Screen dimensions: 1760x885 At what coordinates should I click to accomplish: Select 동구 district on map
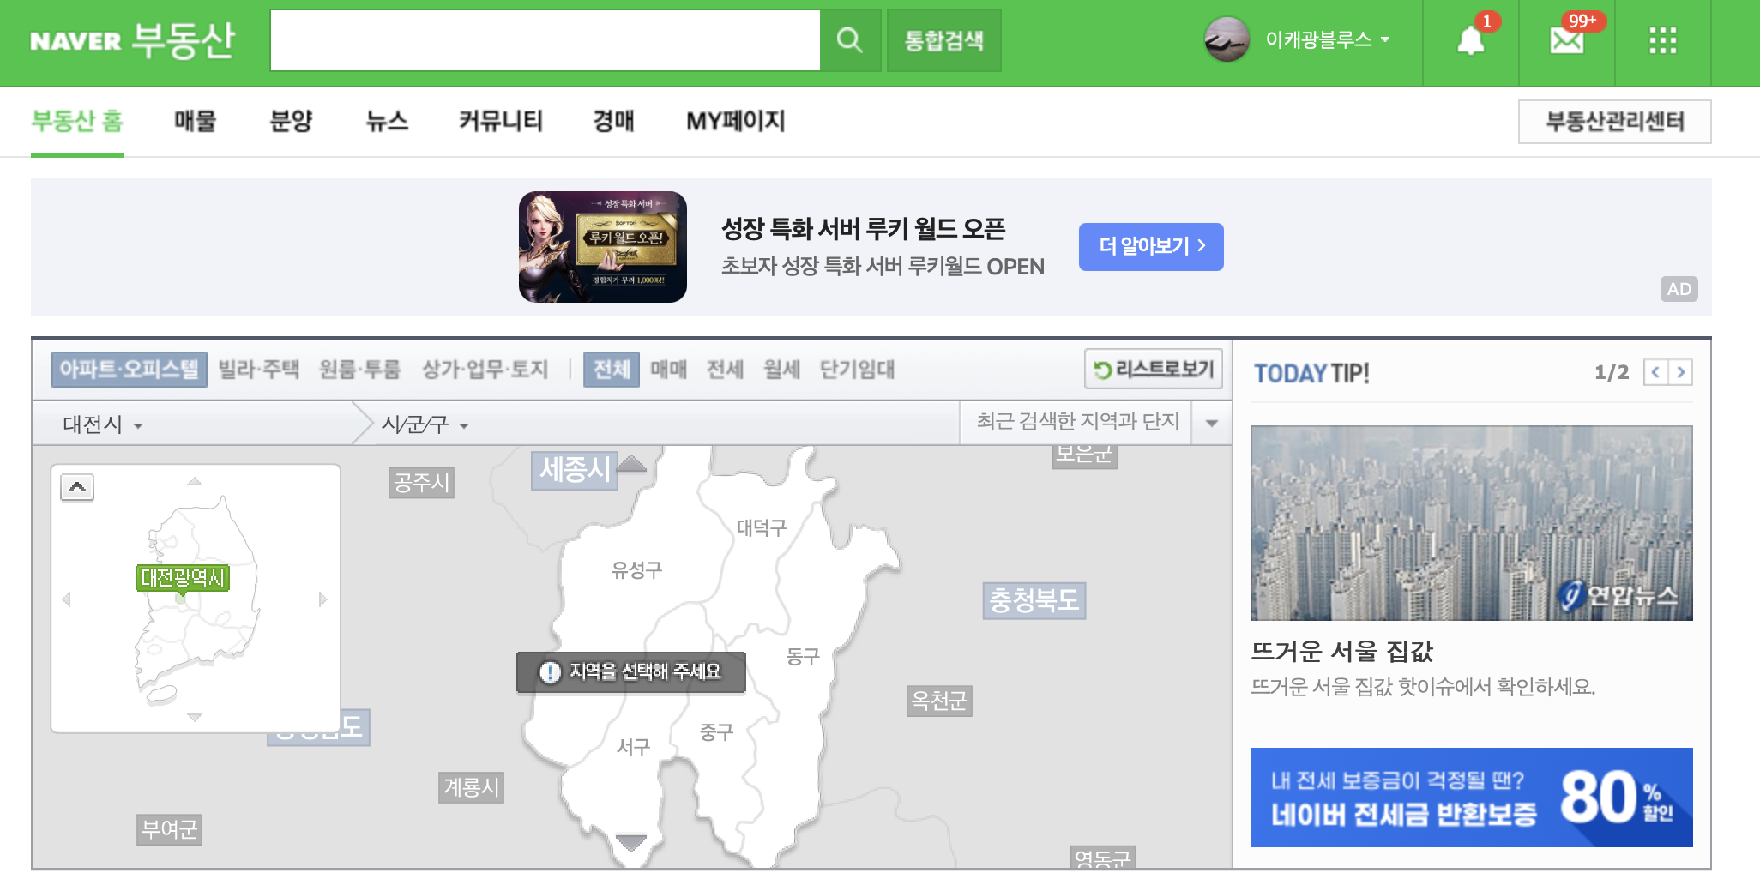pyautogui.click(x=803, y=656)
